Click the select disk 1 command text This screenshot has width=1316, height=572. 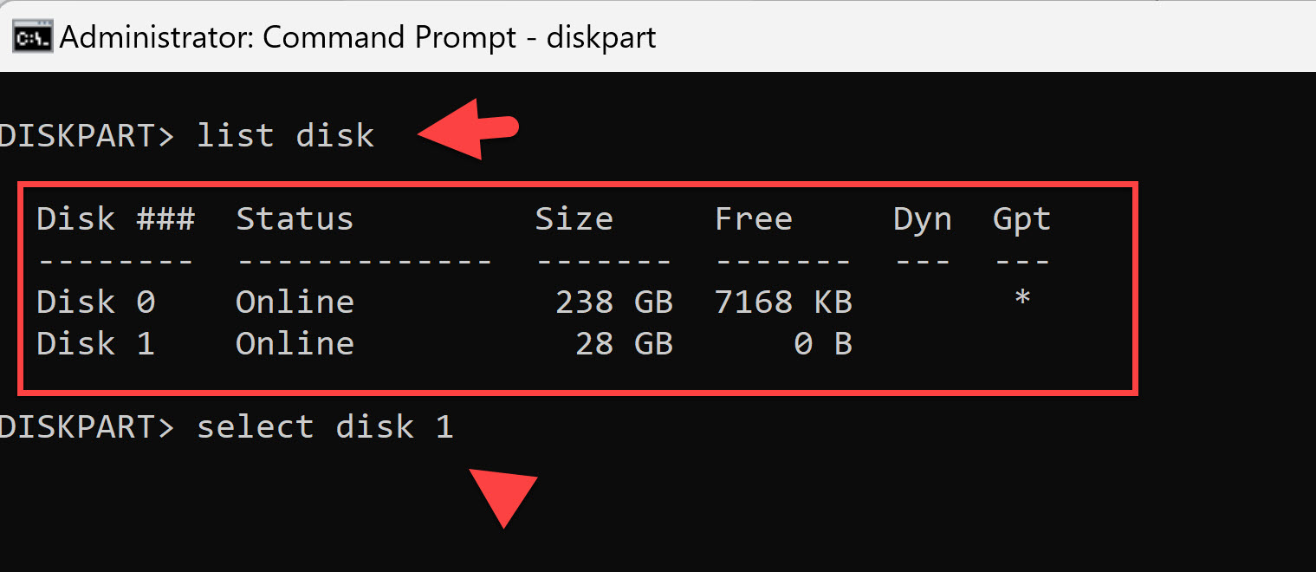click(325, 426)
